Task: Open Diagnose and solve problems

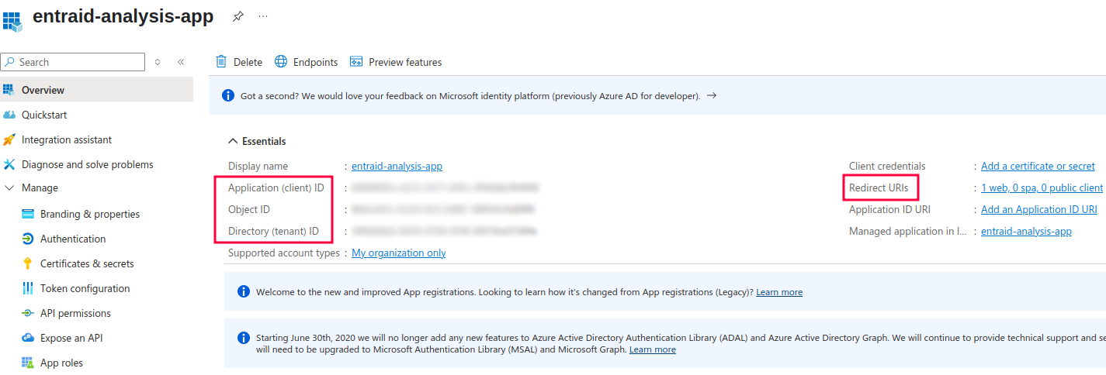Action: (87, 164)
